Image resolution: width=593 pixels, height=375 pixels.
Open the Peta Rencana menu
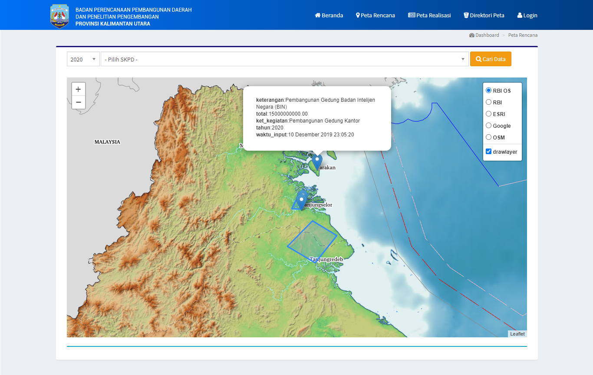click(376, 15)
